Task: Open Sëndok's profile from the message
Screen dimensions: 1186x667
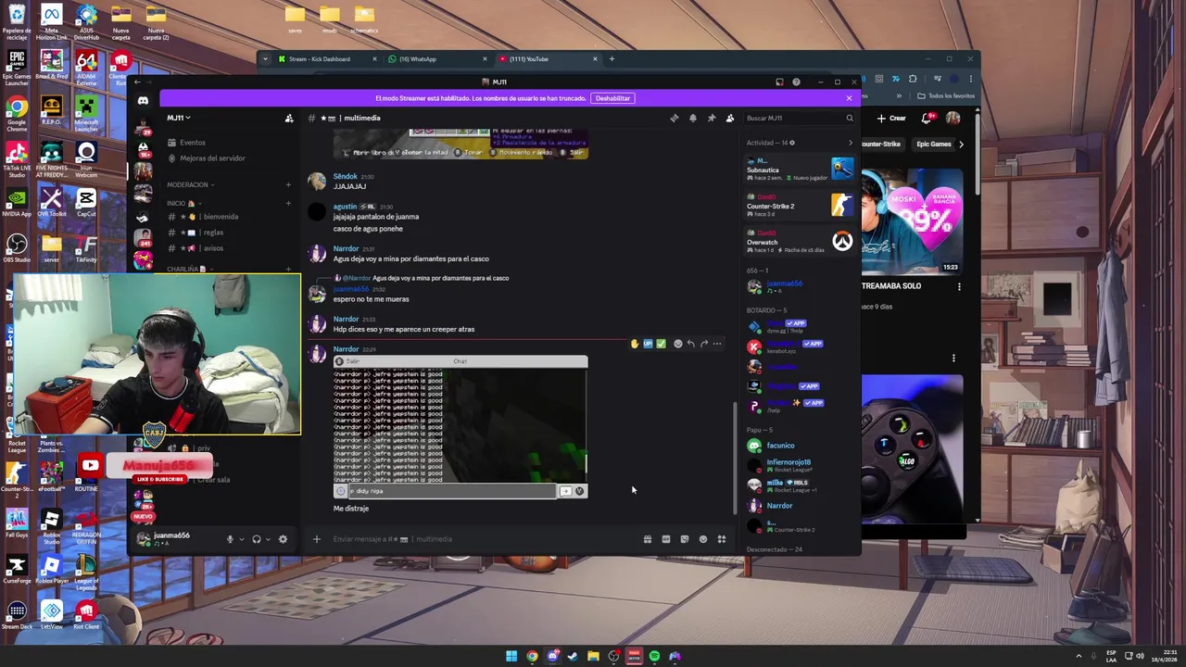Action: (x=345, y=176)
